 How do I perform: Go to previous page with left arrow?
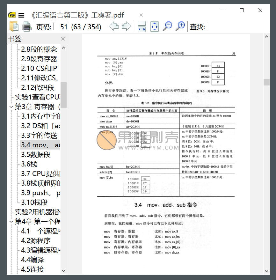pos(114,26)
